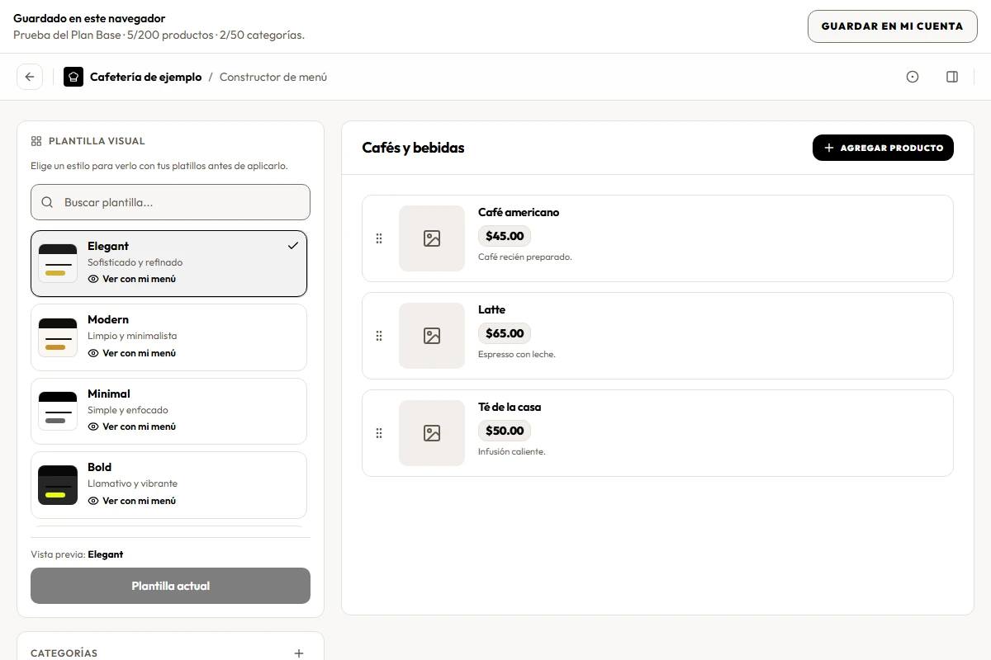
Task: Click 'Sofisticado y refinado' subtitle
Action: 135,262
